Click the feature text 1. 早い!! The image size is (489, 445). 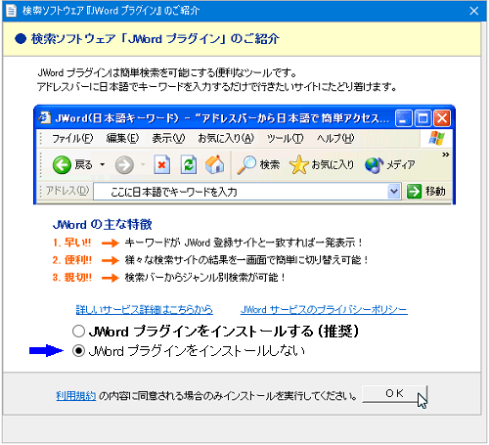click(71, 243)
